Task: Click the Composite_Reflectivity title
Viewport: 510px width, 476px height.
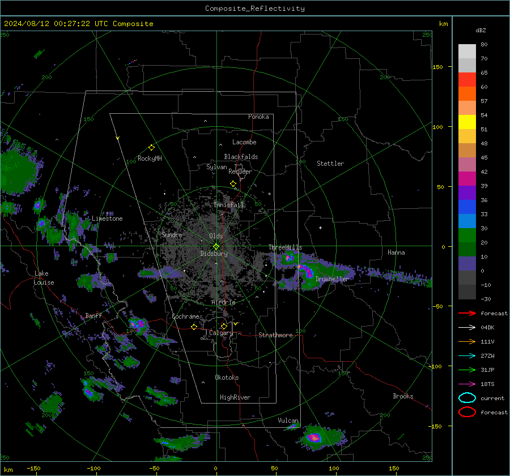Action: click(255, 8)
